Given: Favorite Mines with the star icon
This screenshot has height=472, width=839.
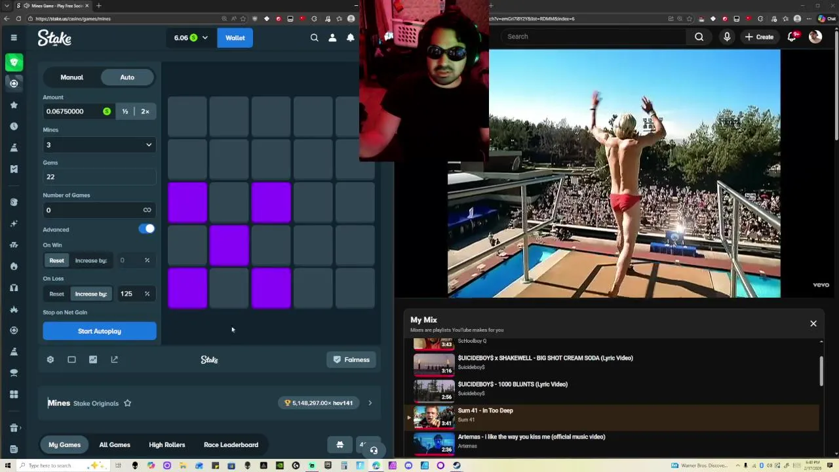Looking at the screenshot, I should coord(128,403).
